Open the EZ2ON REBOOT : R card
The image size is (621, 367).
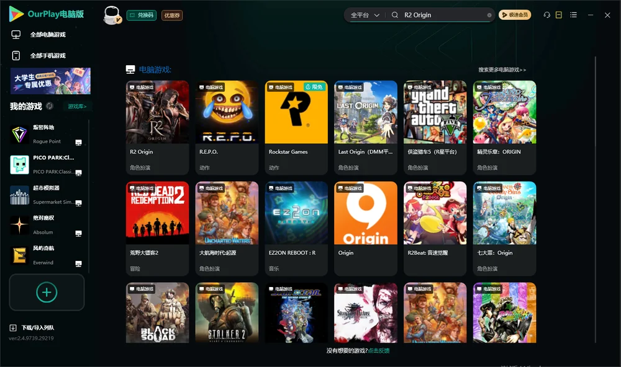(x=296, y=229)
